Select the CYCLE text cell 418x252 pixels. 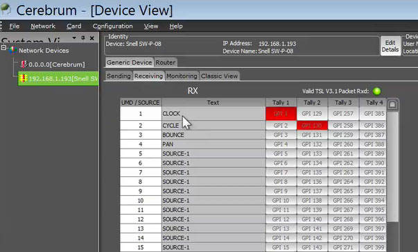(x=214, y=126)
